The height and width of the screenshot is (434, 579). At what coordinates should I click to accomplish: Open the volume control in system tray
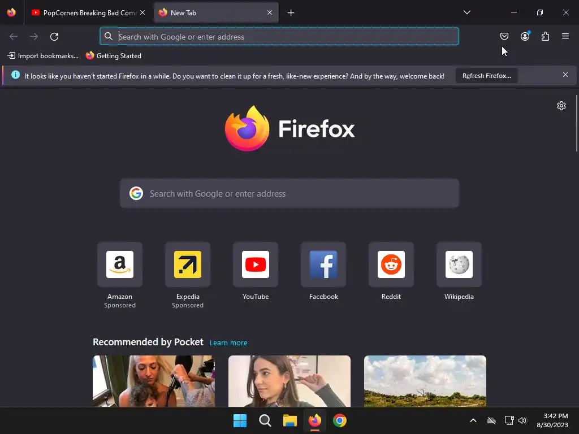(522, 420)
